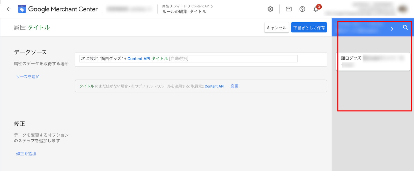Click ソースを追加 link
Viewport: 414px width, 171px height.
tap(28, 77)
